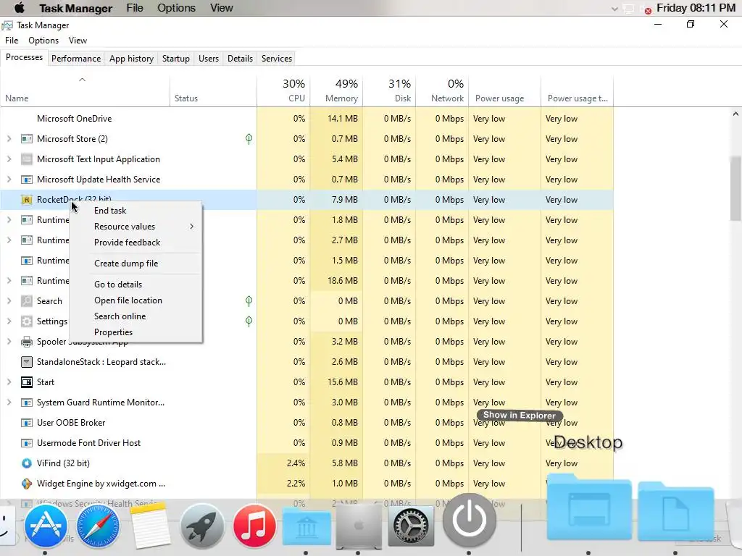Select Open file location entry
The image size is (742, 556).
[x=136, y=300]
